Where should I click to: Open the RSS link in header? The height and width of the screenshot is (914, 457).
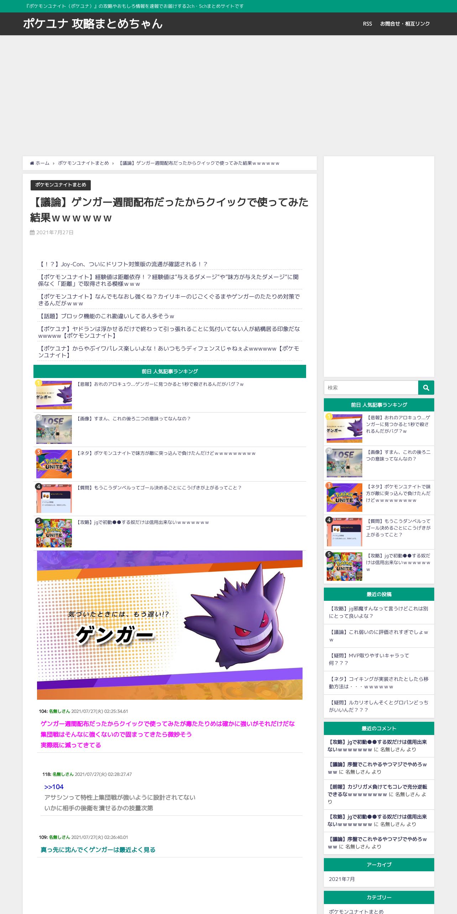(367, 24)
